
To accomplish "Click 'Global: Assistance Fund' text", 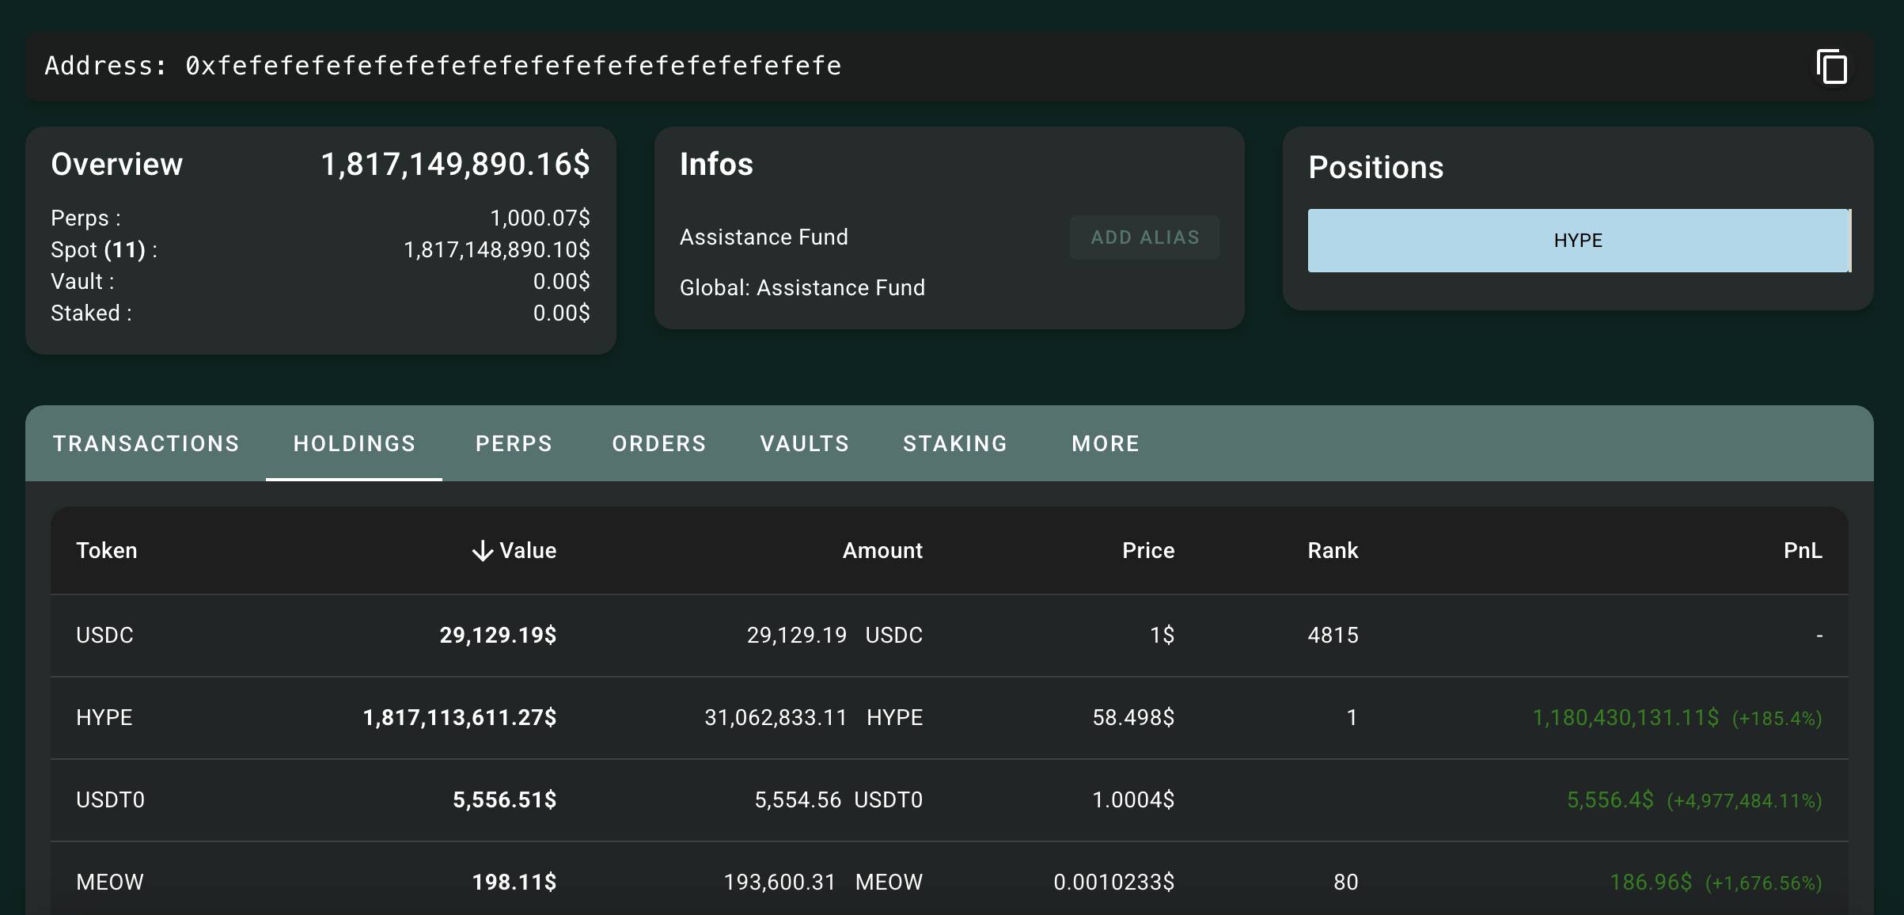I will (802, 288).
